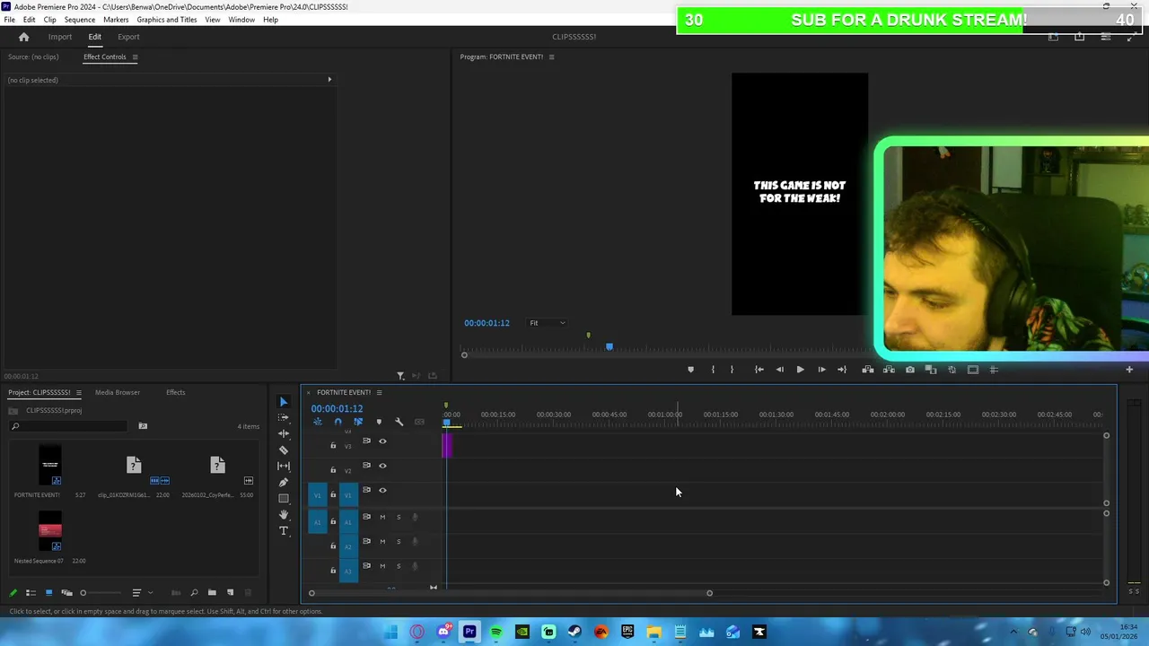
Task: Select the Razor tool
Action: tap(284, 450)
